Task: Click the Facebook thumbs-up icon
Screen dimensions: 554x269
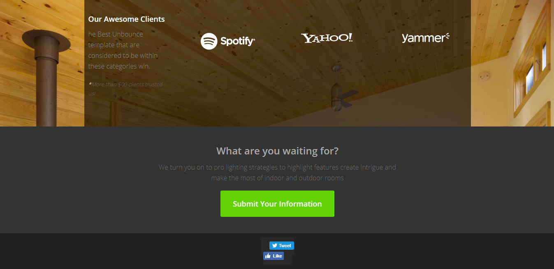Action: click(268, 256)
